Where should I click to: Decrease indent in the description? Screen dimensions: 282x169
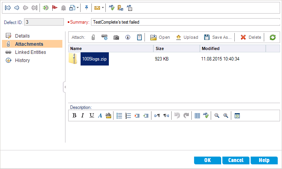click(x=146, y=116)
